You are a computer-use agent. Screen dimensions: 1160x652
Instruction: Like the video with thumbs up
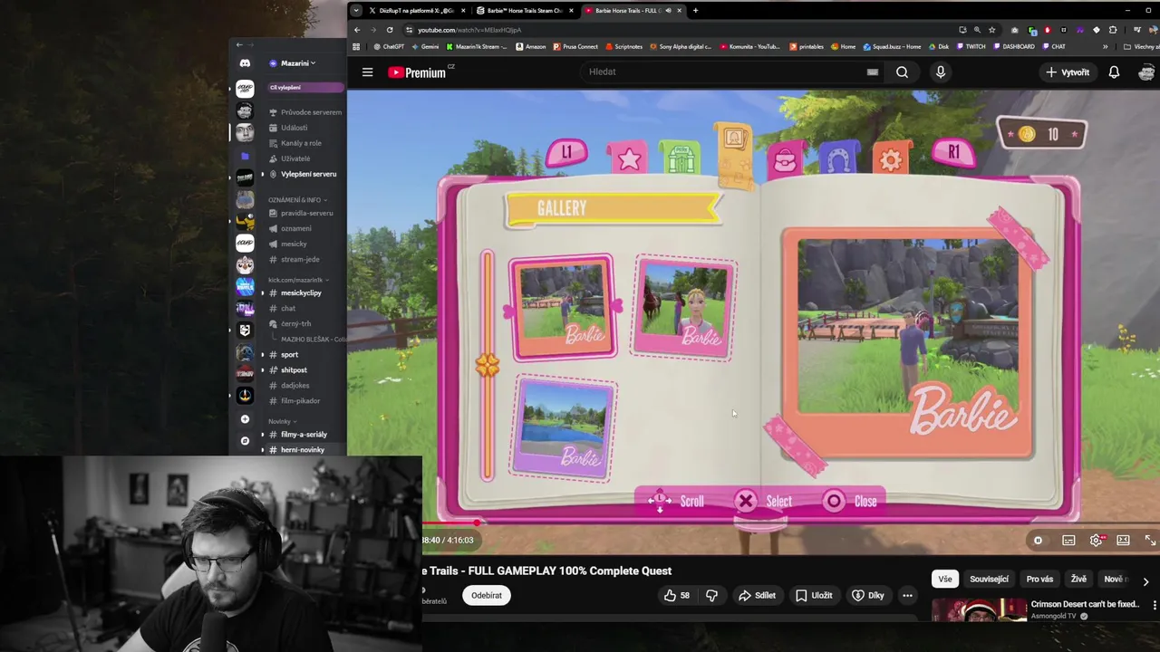[x=677, y=595]
